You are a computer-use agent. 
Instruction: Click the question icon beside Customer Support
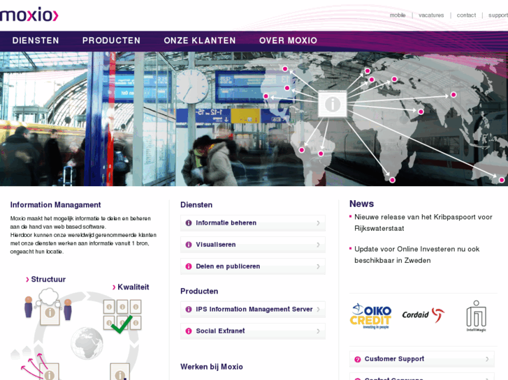(x=357, y=359)
